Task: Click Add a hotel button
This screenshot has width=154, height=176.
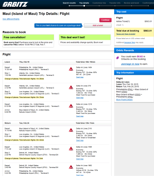Action: tap(98, 26)
